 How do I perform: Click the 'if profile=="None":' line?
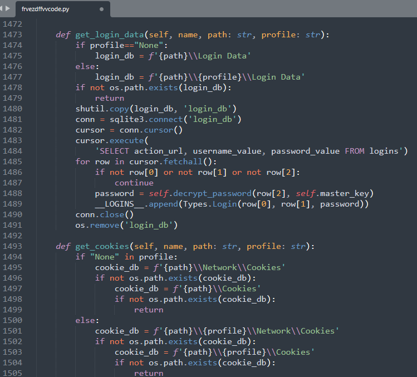point(121,46)
